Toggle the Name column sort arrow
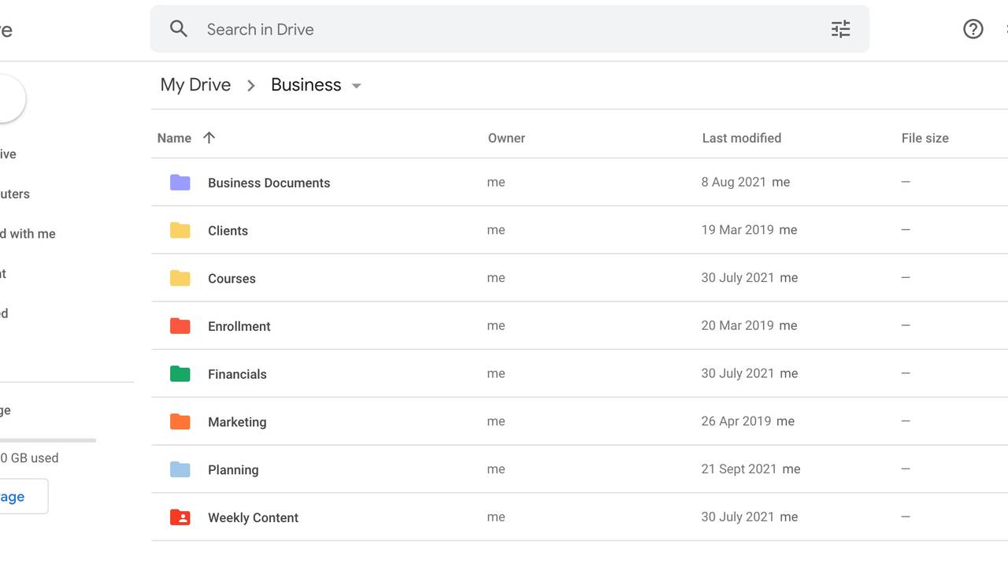 coord(209,137)
